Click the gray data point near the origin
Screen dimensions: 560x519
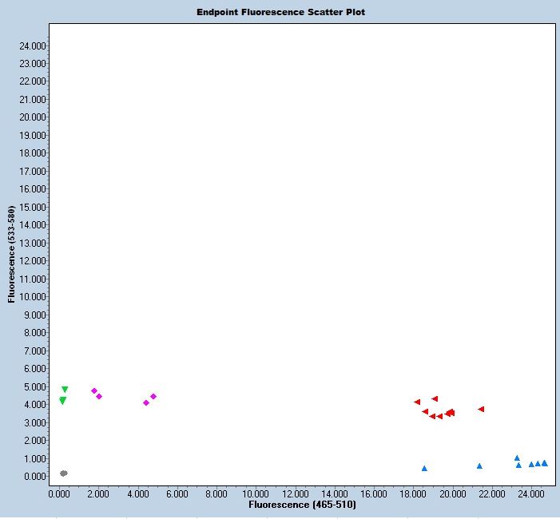click(64, 473)
